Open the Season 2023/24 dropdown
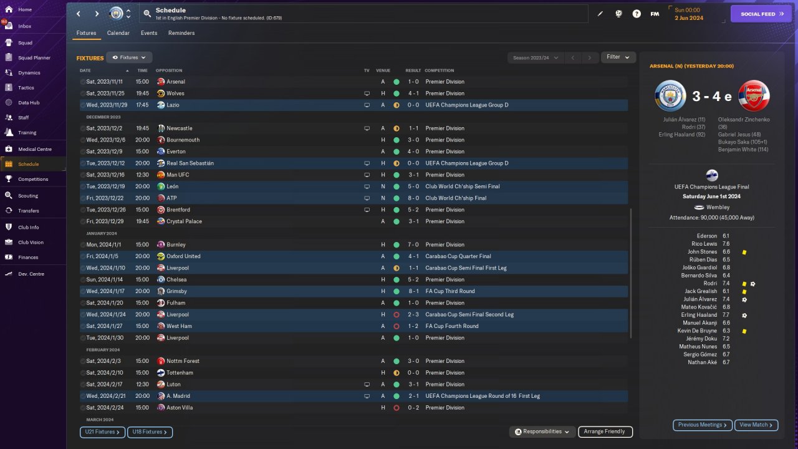Image resolution: width=798 pixels, height=449 pixels. pos(535,58)
